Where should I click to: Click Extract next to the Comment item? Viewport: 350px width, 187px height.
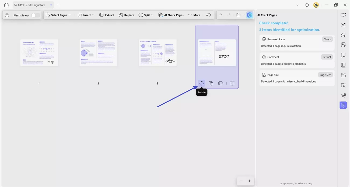327,57
